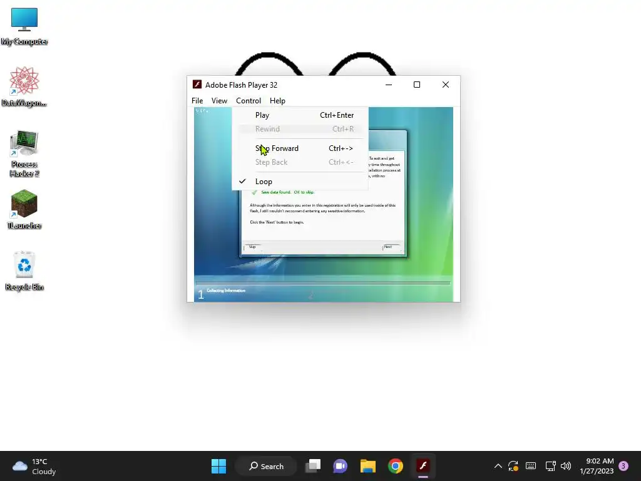
Task: Open the Help menu
Action: 277,101
